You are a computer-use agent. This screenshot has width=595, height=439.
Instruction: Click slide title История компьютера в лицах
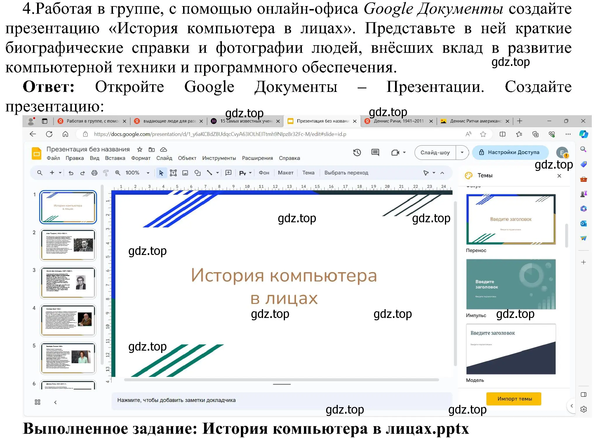(x=284, y=287)
